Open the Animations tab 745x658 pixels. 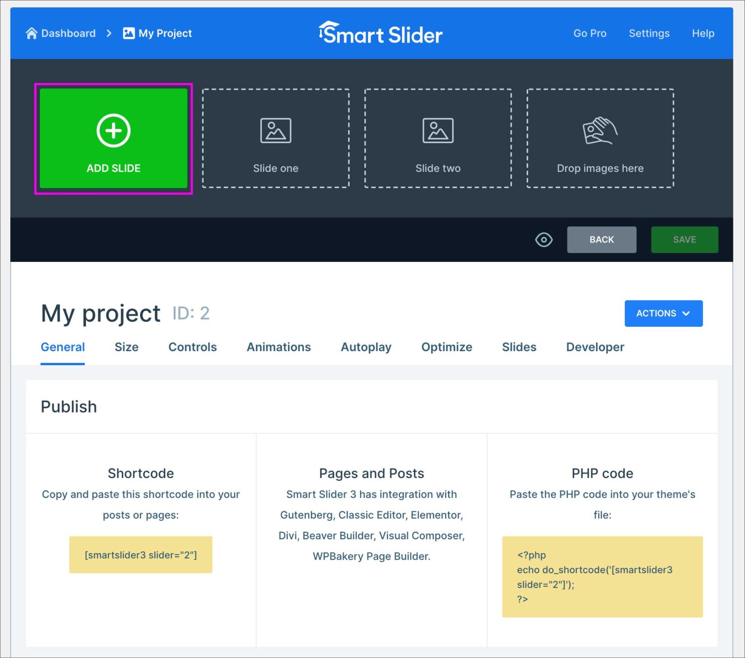278,347
